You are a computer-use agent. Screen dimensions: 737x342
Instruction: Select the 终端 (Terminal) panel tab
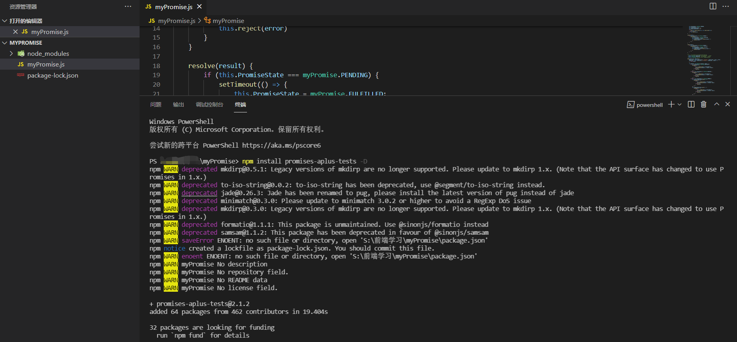[x=240, y=104]
